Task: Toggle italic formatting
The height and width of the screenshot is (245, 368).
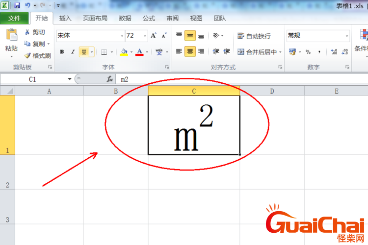Action: [x=73, y=51]
